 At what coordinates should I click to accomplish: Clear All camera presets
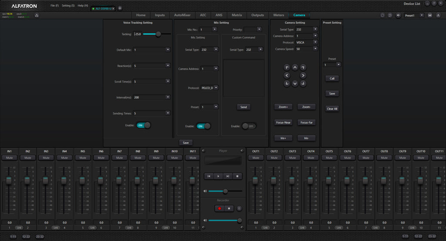click(x=332, y=109)
